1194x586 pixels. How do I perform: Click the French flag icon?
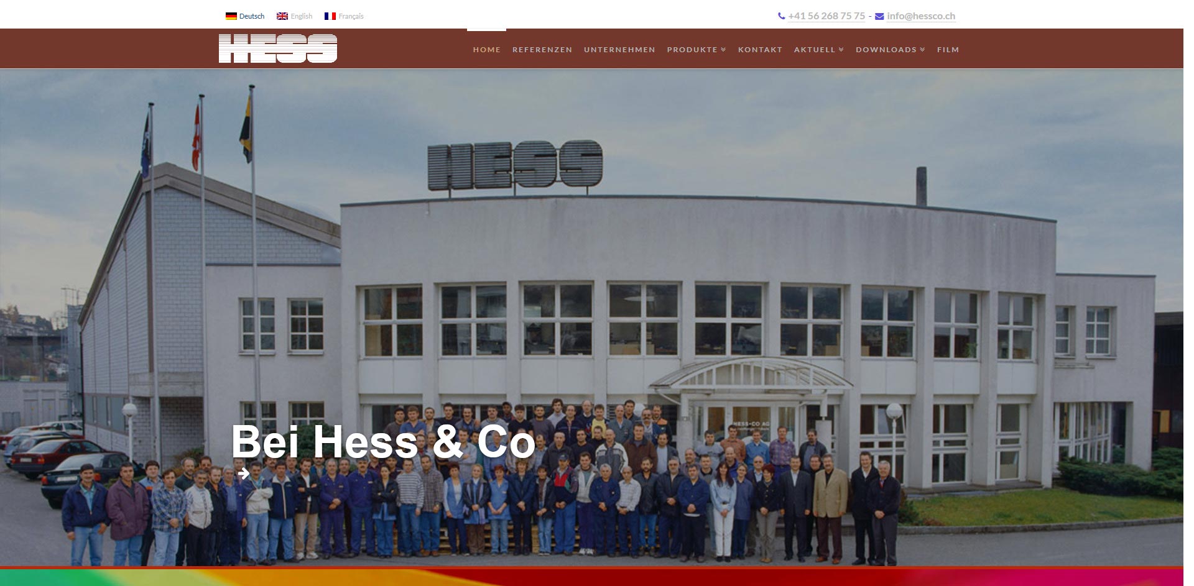(x=330, y=16)
